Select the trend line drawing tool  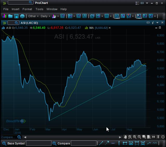101,143
